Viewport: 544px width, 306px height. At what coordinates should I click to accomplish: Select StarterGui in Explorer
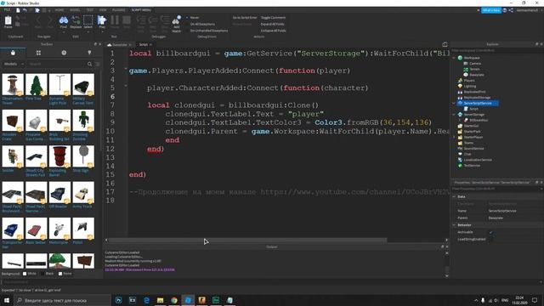[471, 126]
